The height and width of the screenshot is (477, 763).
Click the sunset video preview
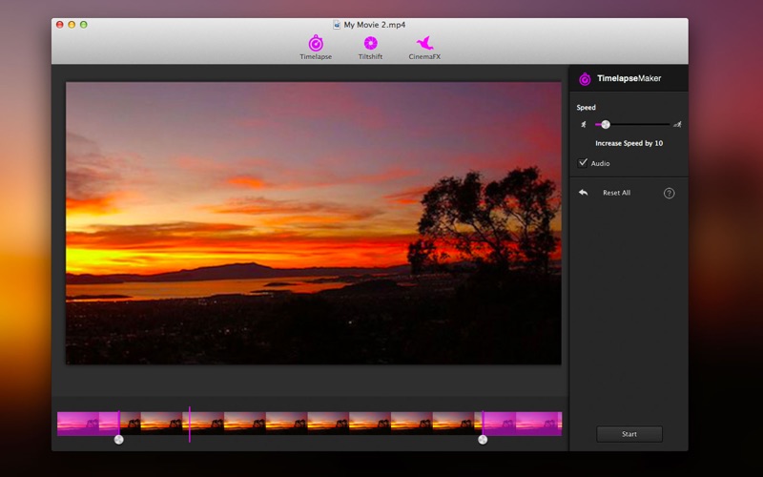[x=313, y=222]
